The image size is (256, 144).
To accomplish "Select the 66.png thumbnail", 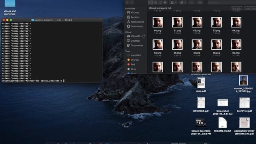I will point(177,44).
